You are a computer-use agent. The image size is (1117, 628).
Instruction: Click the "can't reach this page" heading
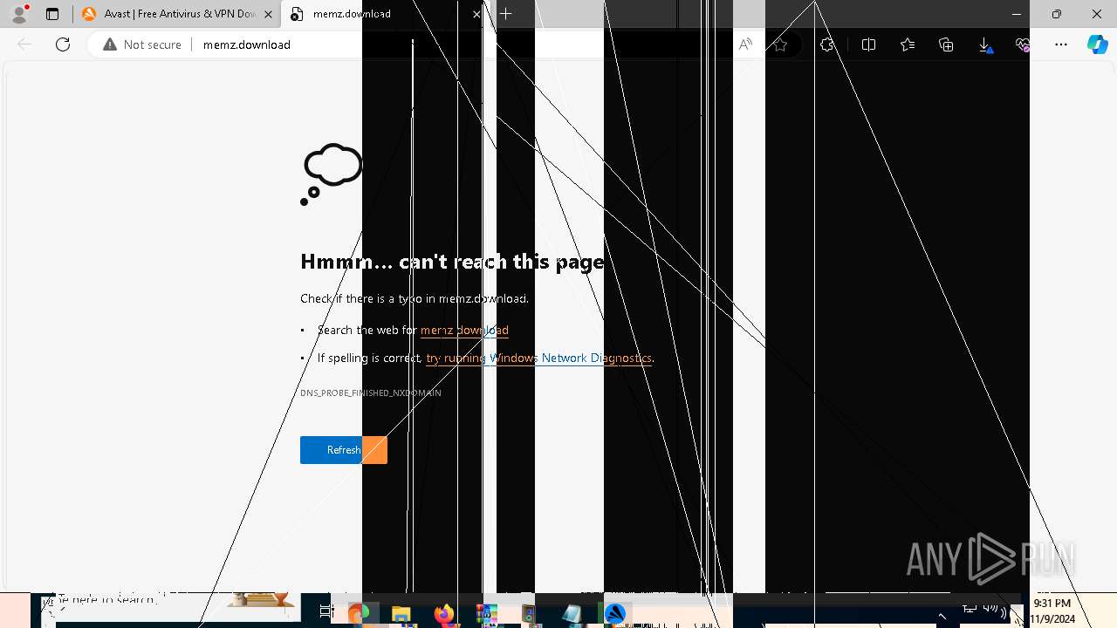pos(452,262)
